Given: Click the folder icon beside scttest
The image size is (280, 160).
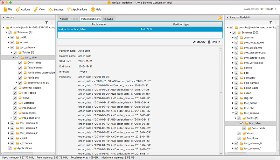Looking at the screenshot, I should (17, 42).
